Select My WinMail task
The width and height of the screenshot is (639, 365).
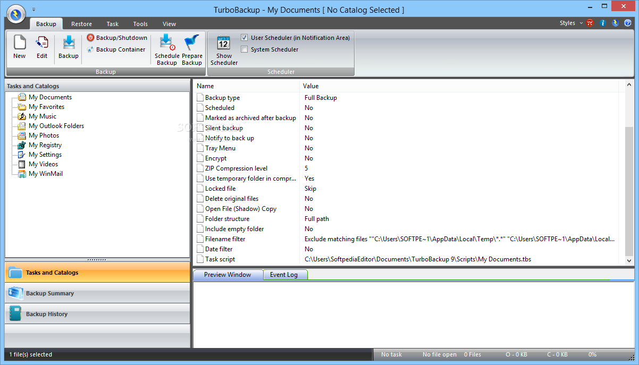[45, 174]
